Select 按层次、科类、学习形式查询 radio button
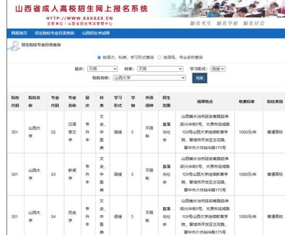This screenshot has width=285, height=235. [x=99, y=57]
